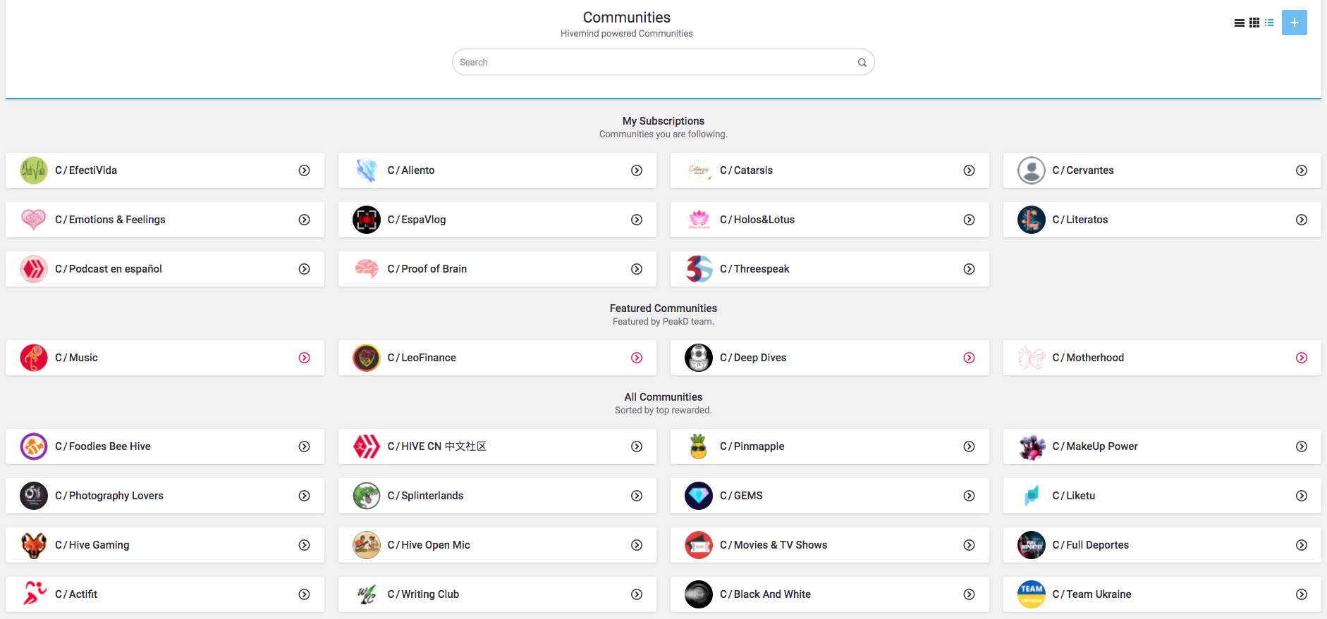Screen dimensions: 1327x619
Task: Open C/Podcast en español community
Action: click(164, 269)
